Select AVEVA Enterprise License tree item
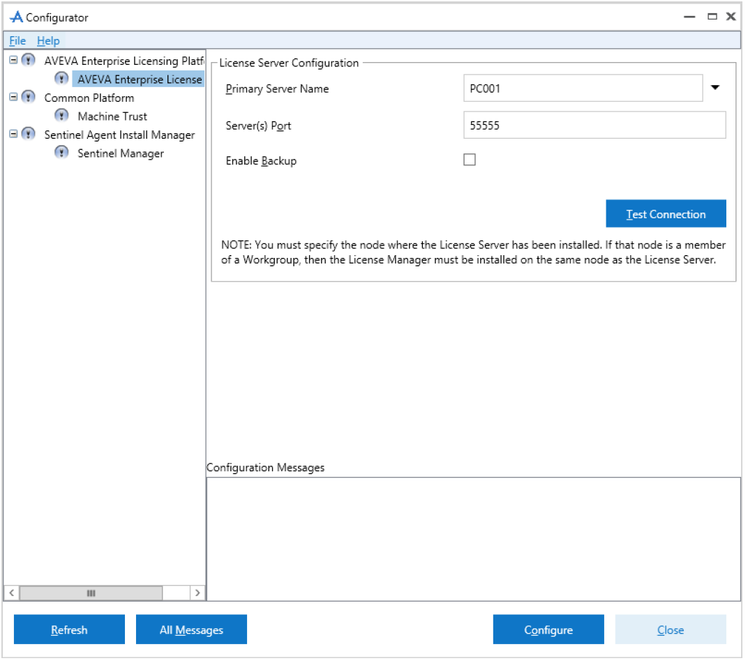This screenshot has width=748, height=663. pyautogui.click(x=139, y=79)
